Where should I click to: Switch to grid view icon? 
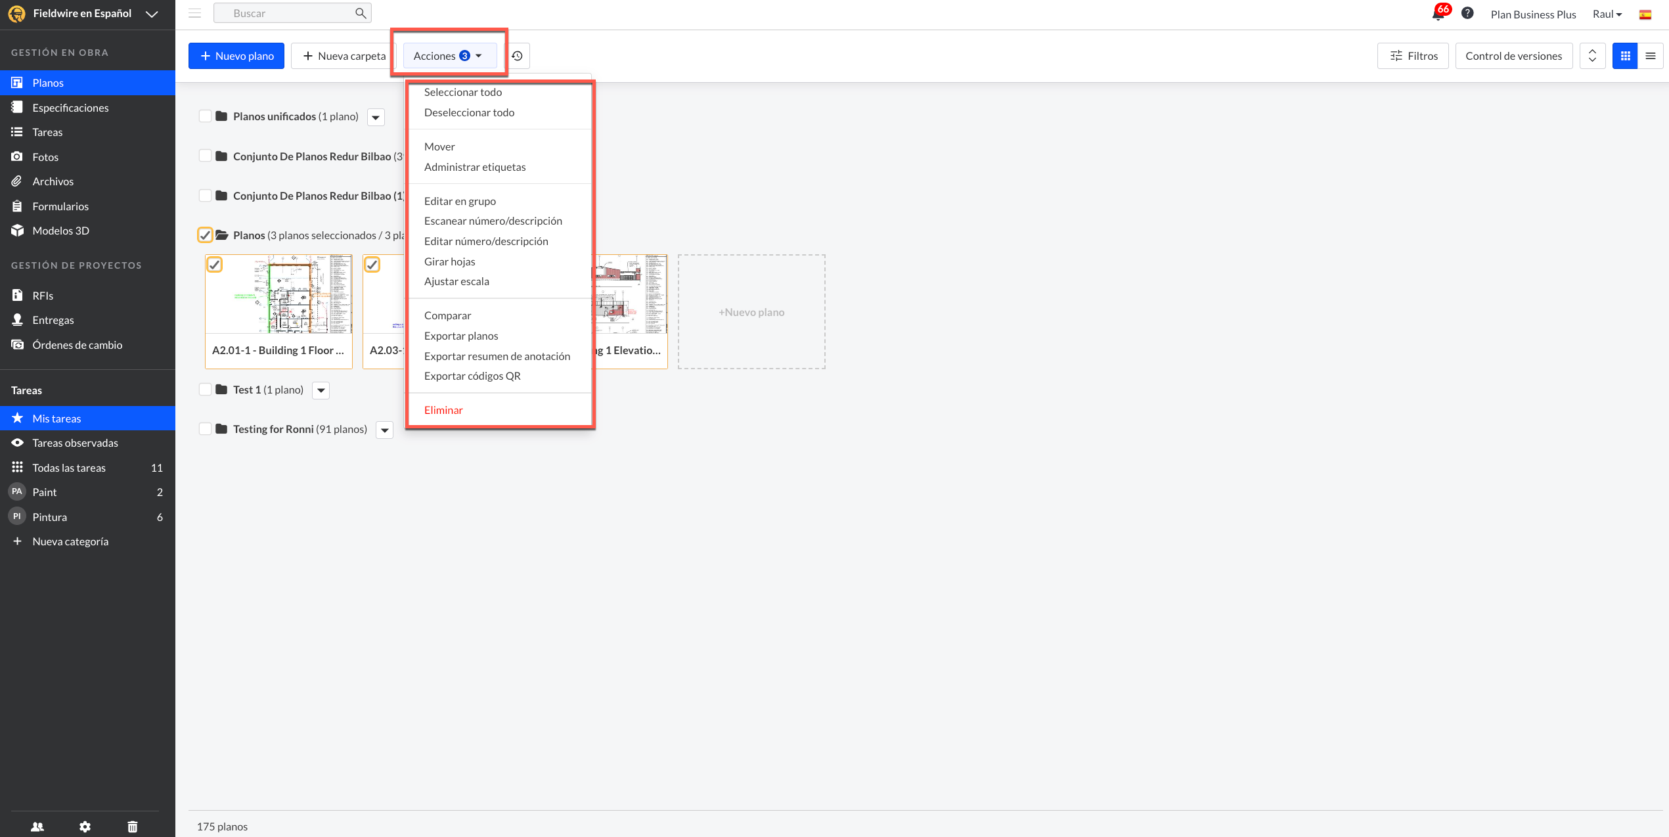pos(1625,56)
